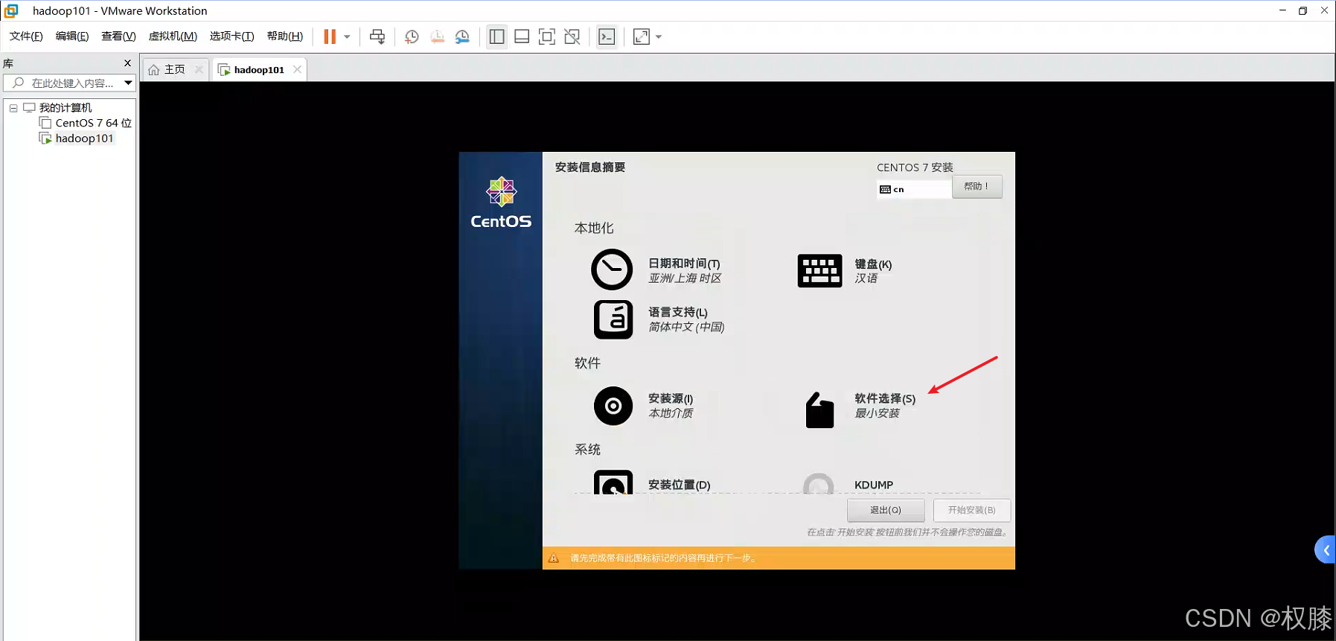Close the library panel

click(127, 63)
